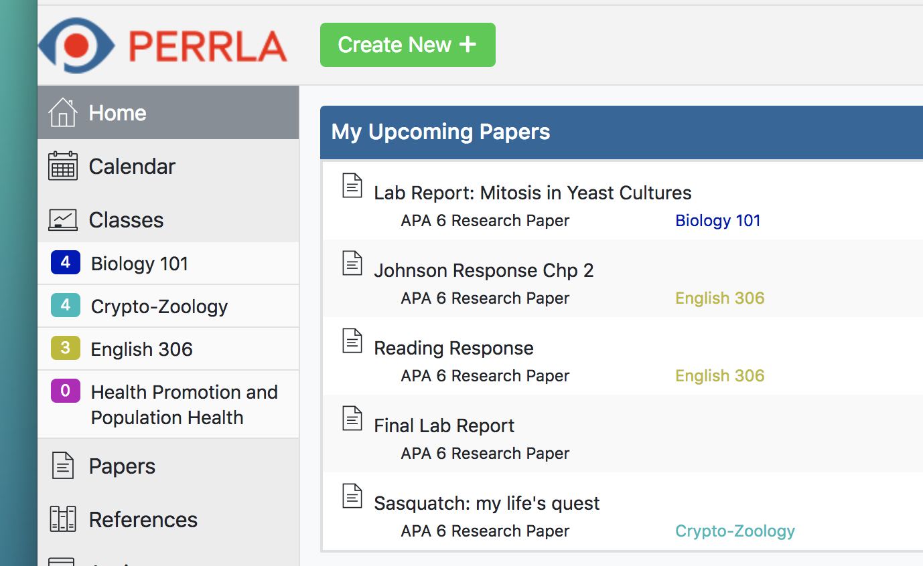The width and height of the screenshot is (923, 566).
Task: Click the References books icon
Action: pyautogui.click(x=62, y=519)
